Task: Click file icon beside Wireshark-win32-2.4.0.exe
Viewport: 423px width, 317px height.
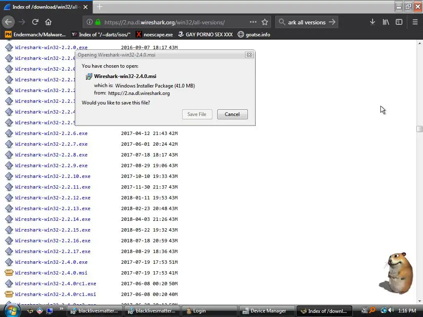Action: [x=9, y=262]
